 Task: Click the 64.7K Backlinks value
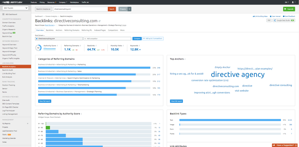91,49
